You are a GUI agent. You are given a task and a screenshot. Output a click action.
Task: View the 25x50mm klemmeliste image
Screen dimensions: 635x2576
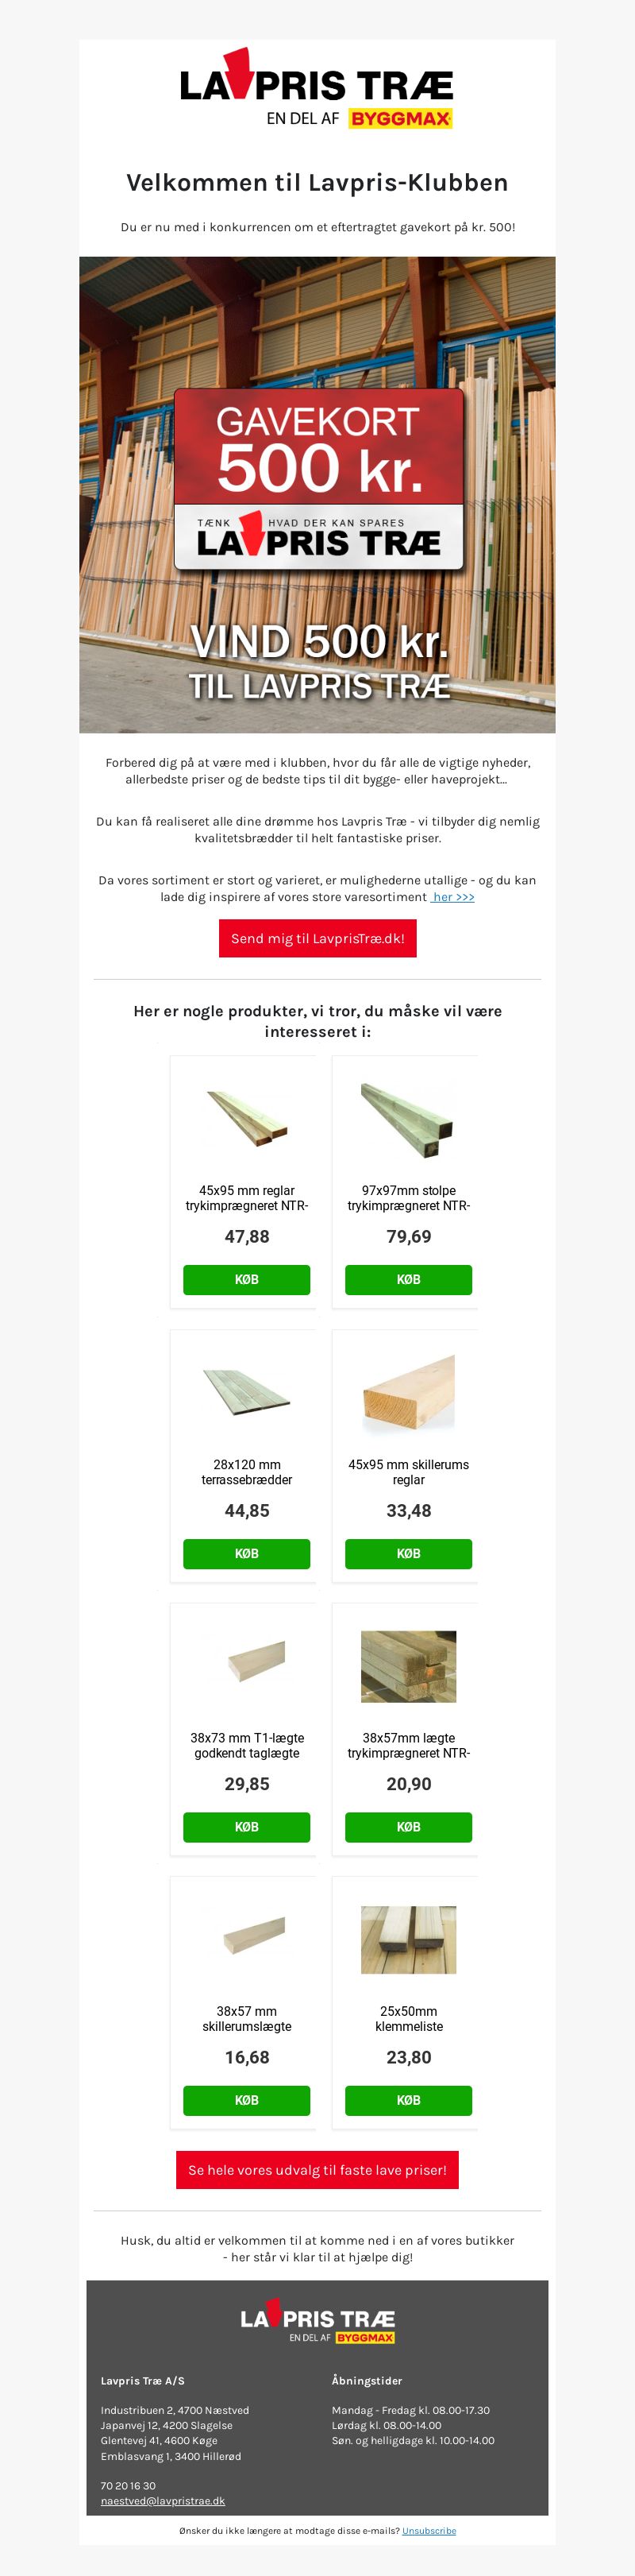coord(408,1939)
